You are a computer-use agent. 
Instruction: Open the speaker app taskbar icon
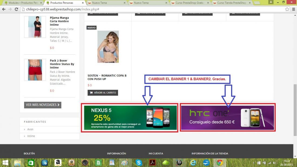click(85, 163)
